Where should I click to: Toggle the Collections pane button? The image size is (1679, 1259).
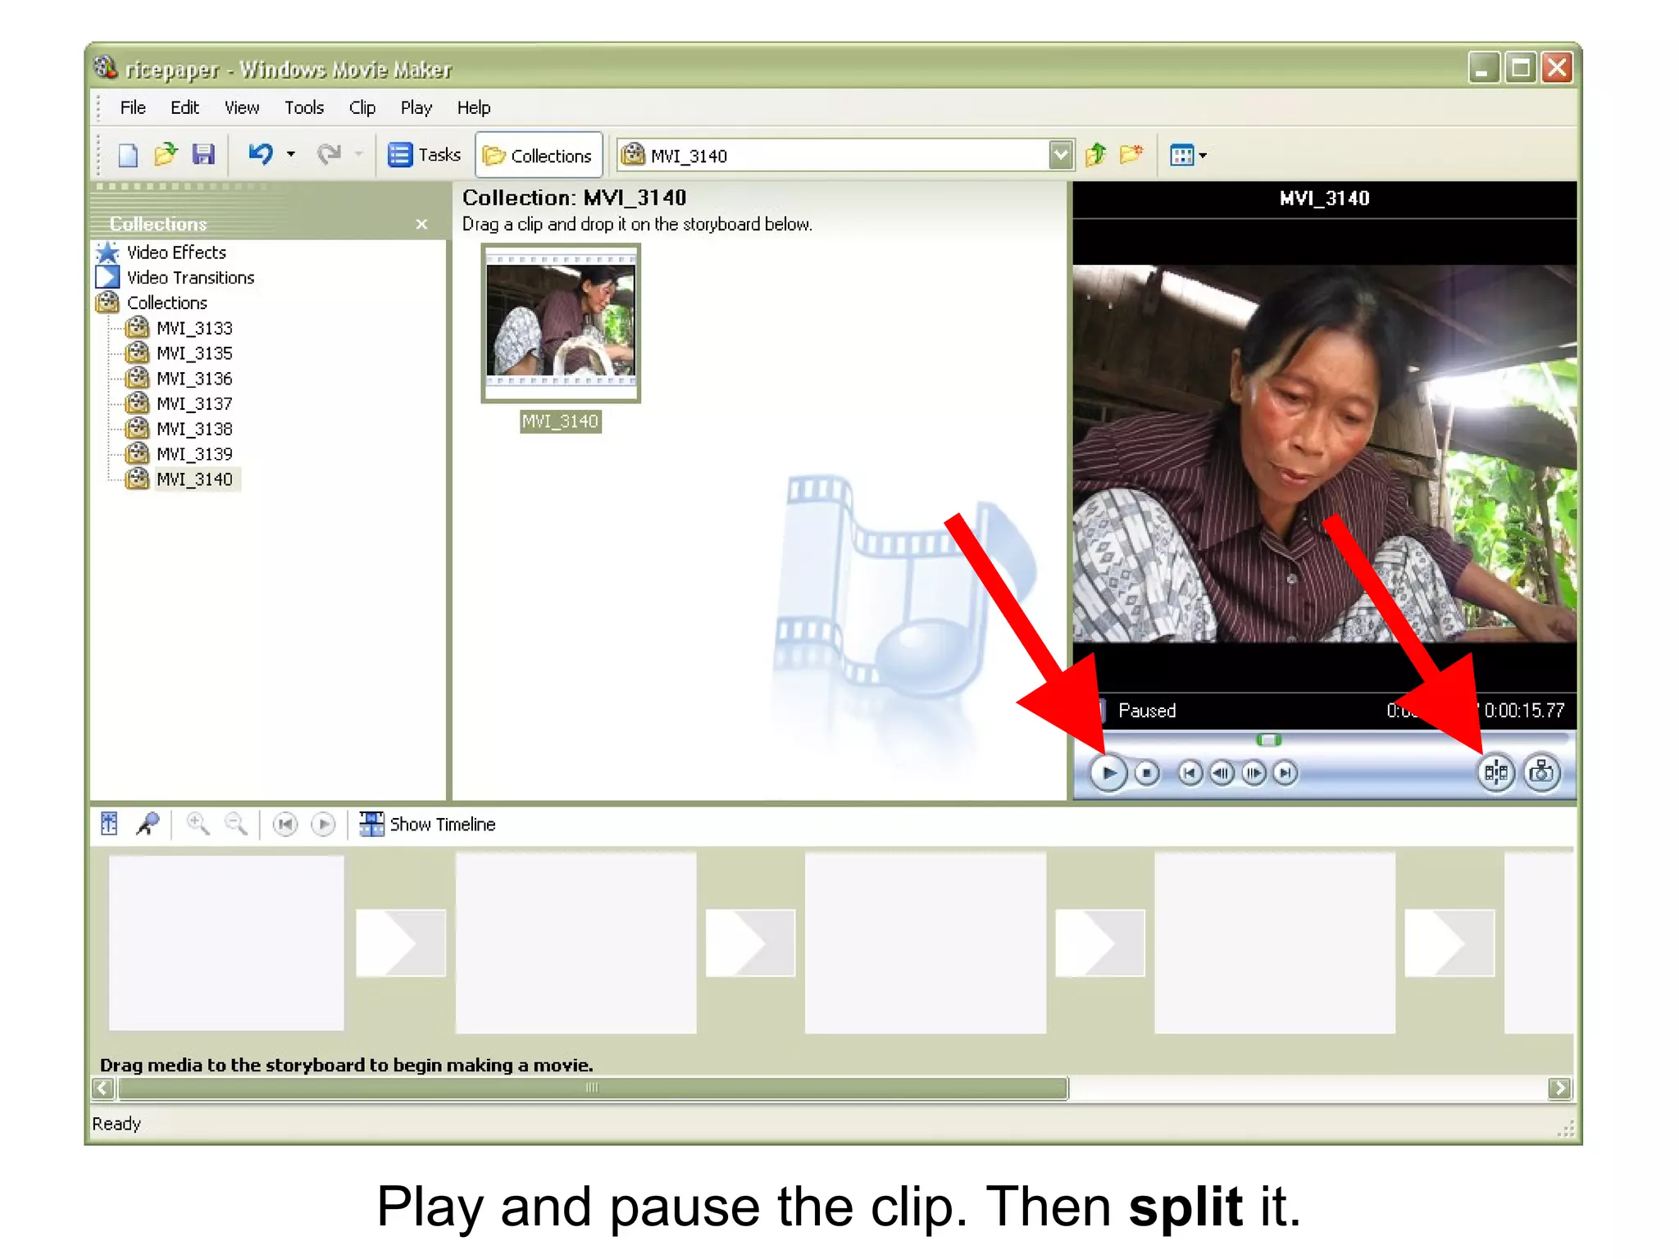click(539, 155)
